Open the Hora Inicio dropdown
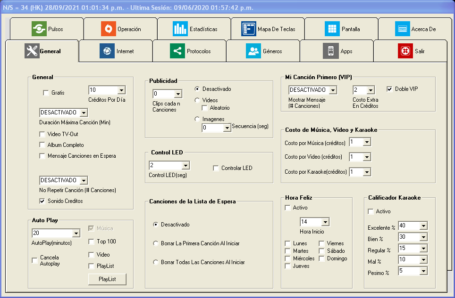 point(326,222)
